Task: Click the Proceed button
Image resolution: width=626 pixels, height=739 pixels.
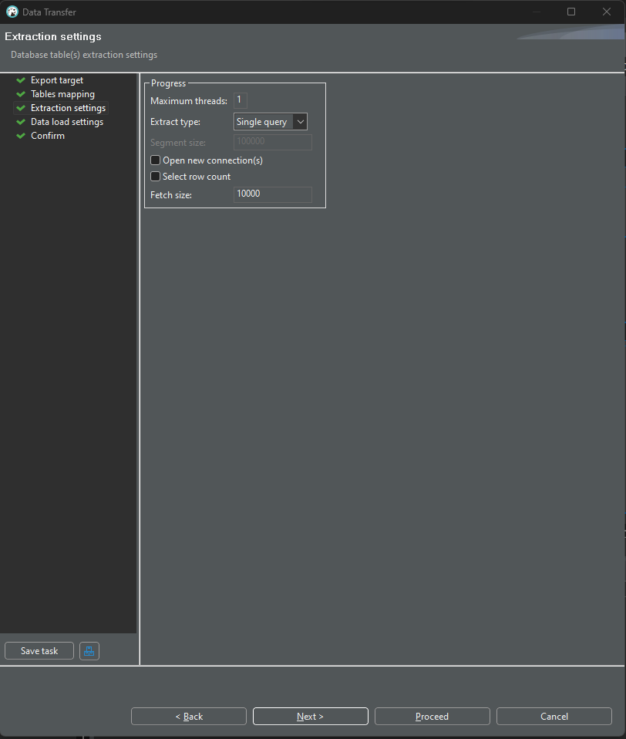Action: tap(432, 717)
